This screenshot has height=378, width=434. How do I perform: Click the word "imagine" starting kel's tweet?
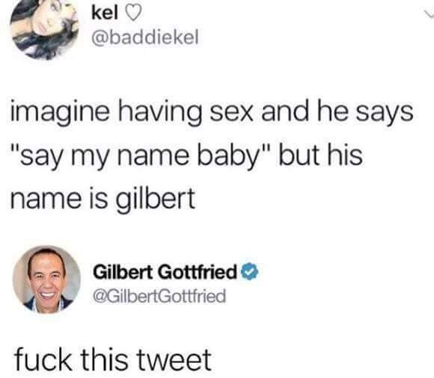click(x=60, y=113)
